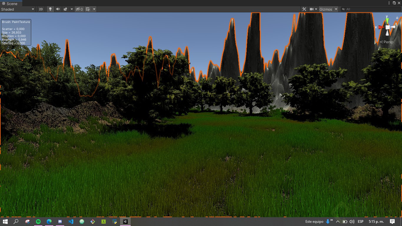Open the Unity editor taskbar icon
Image resolution: width=402 pixels, height=226 pixels.
point(125,222)
